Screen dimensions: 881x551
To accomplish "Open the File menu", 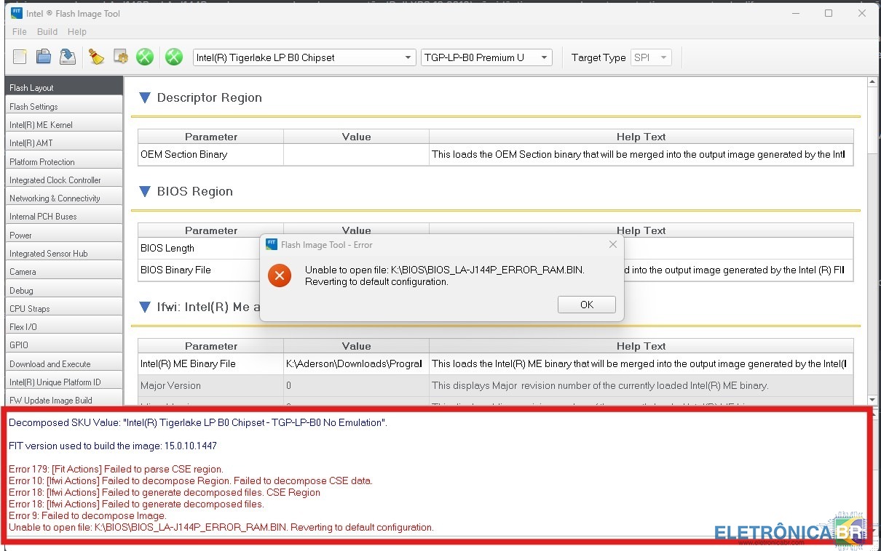I will tap(20, 32).
